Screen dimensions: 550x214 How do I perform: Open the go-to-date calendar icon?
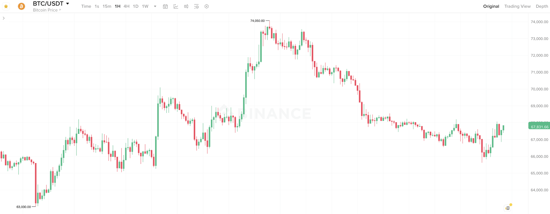165,6
